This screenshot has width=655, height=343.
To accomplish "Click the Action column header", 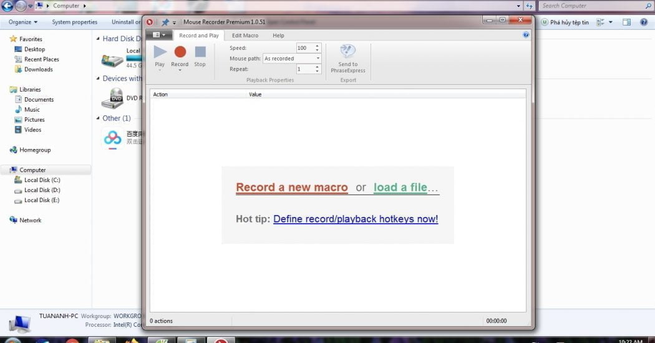I will [198, 94].
